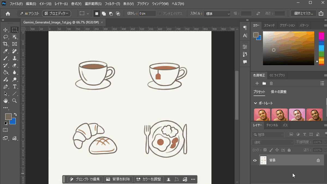Image resolution: width=327 pixels, height=184 pixels.
Task: Open the スタイル dropdown showing 標準
Action: coord(217,13)
